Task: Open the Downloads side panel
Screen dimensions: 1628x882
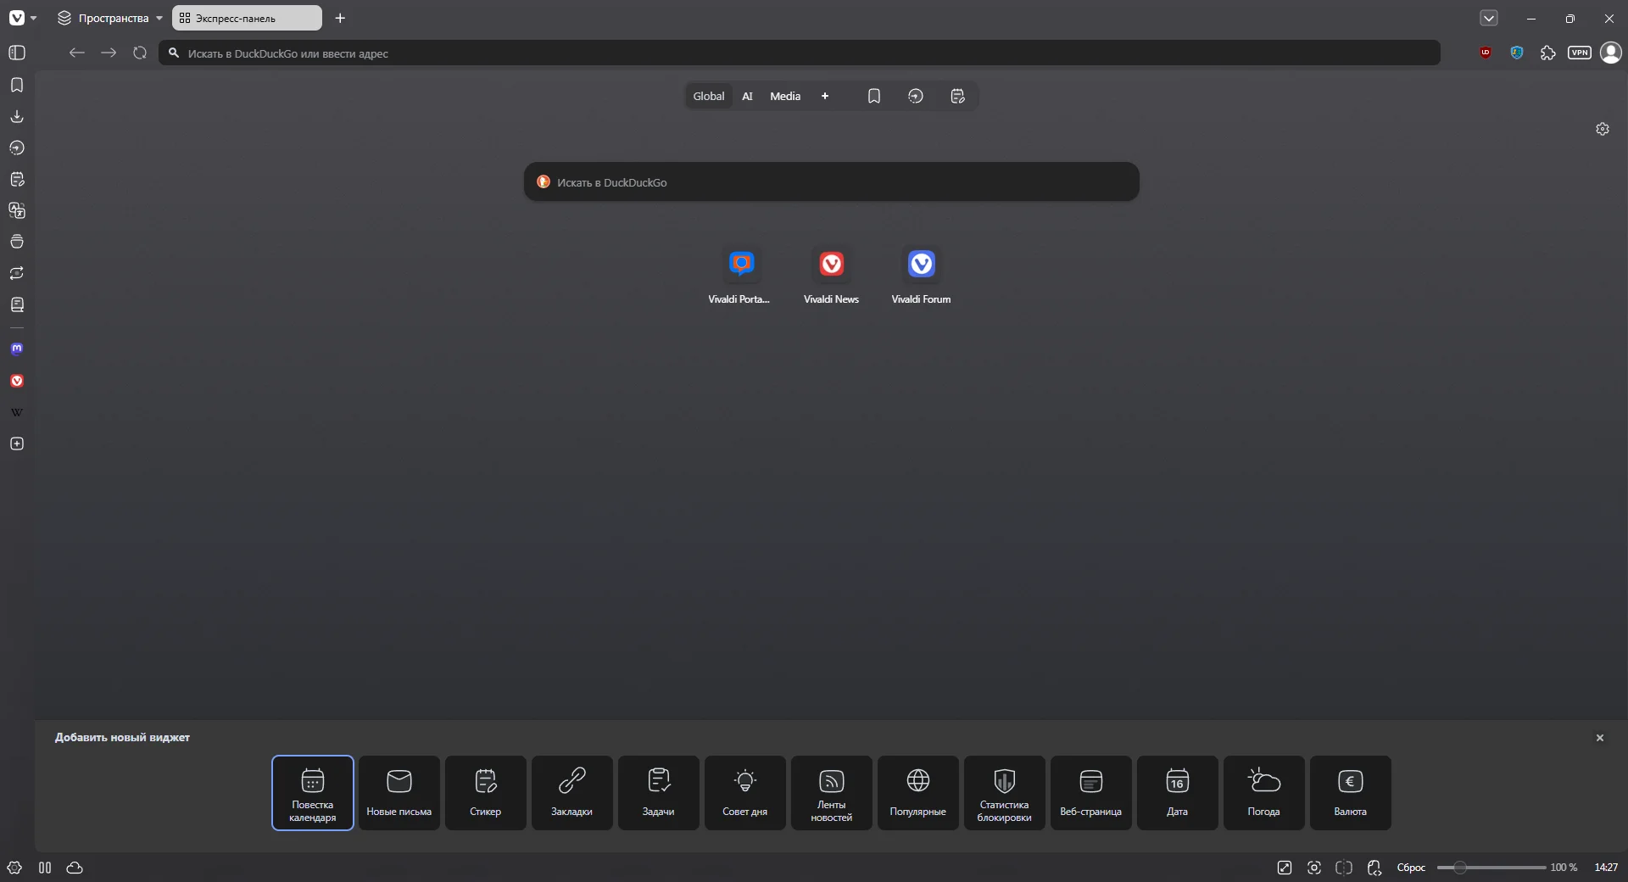Action: (17, 116)
